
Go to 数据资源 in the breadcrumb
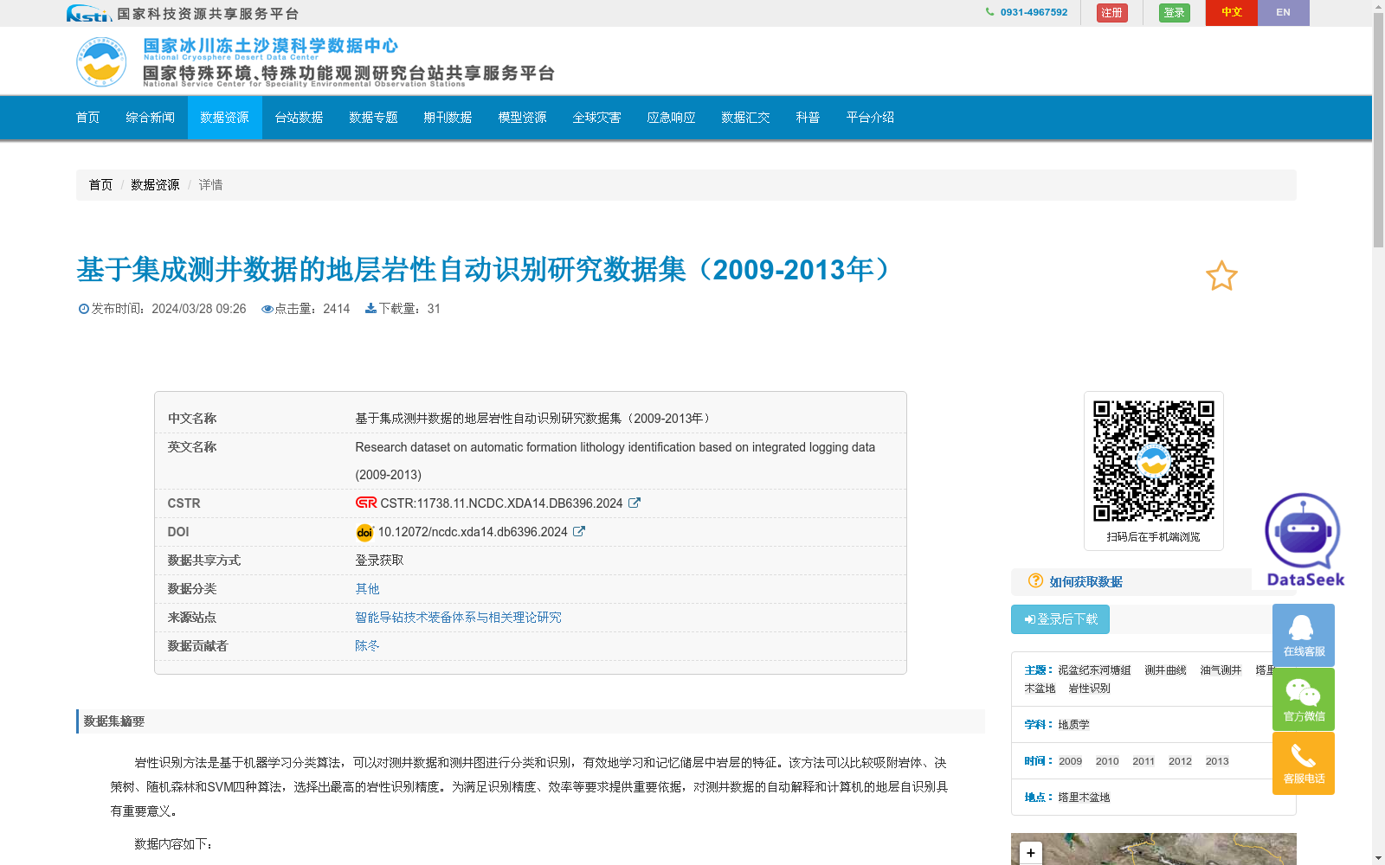point(155,185)
